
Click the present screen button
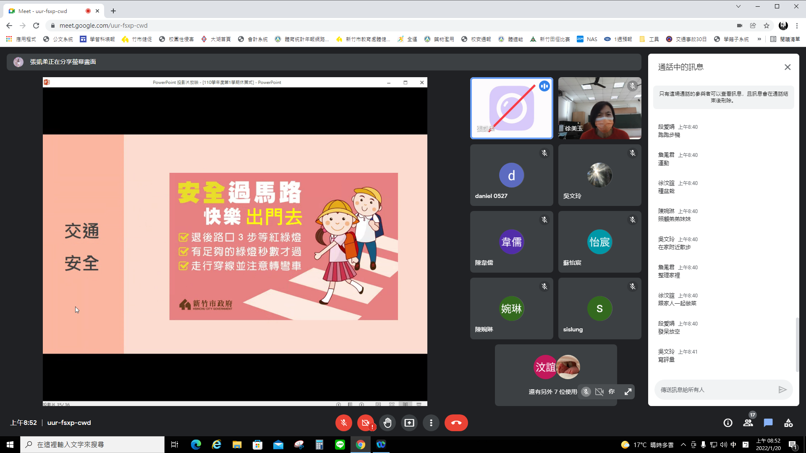click(409, 423)
